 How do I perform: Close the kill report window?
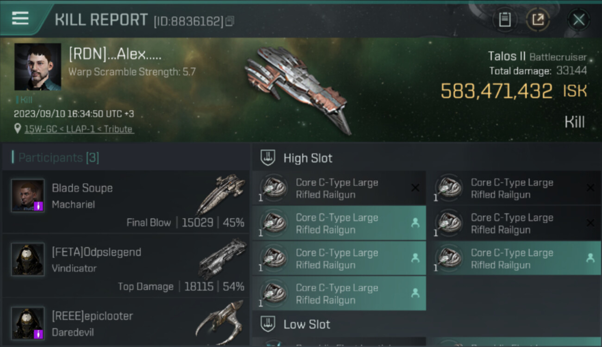[x=578, y=20]
